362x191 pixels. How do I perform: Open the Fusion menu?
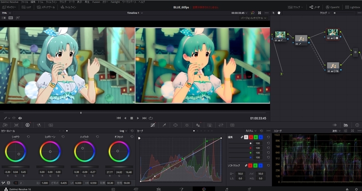coord(96,2)
